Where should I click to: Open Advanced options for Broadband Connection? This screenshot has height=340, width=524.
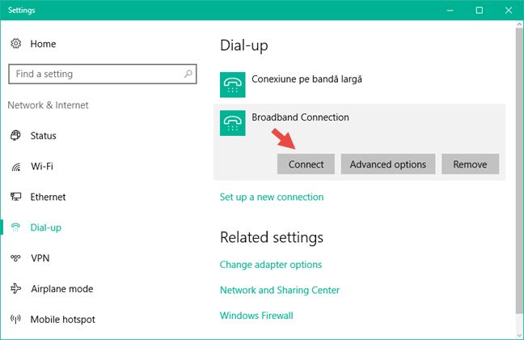click(388, 164)
